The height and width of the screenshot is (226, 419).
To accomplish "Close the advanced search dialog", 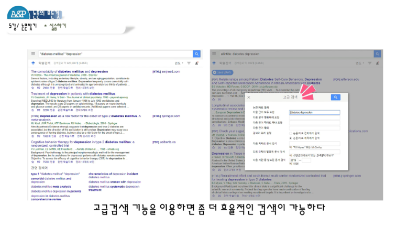I will tap(249, 98).
